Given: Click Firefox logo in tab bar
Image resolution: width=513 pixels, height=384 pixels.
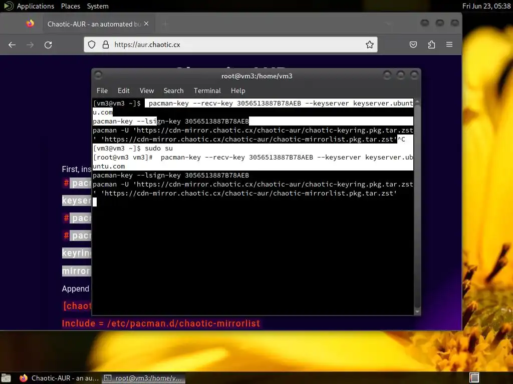Looking at the screenshot, I should pyautogui.click(x=30, y=23).
